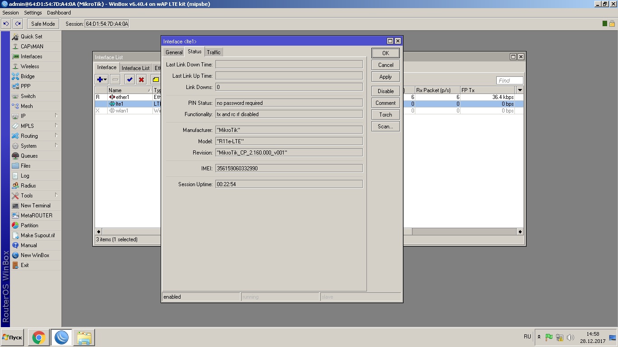Open Interfaces in the sidebar
This screenshot has height=347, width=618.
coord(36,56)
